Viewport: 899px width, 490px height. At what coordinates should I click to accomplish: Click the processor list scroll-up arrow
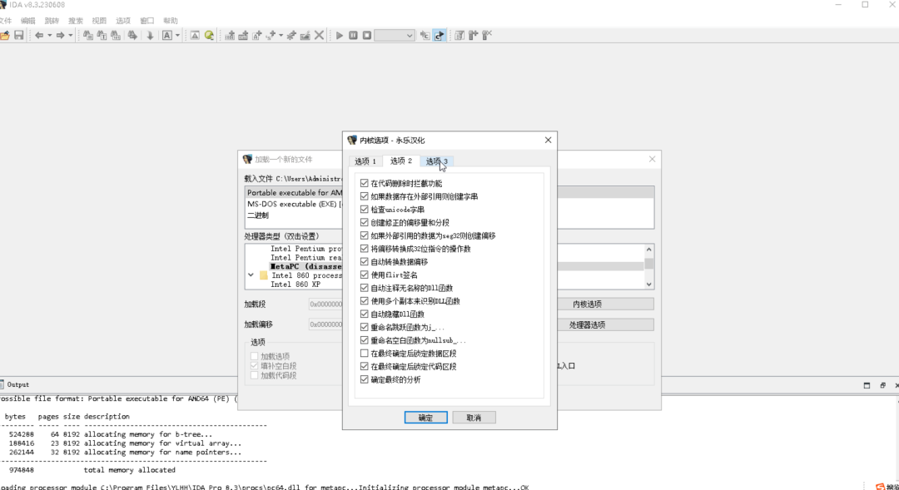(x=649, y=250)
